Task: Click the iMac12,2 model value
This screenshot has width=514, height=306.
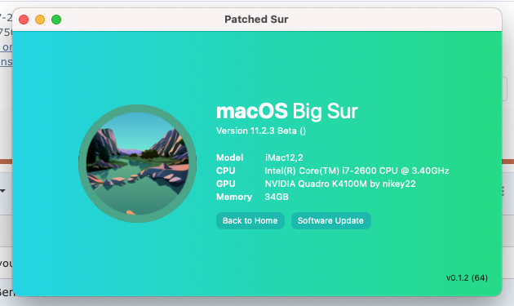Action: click(284, 157)
